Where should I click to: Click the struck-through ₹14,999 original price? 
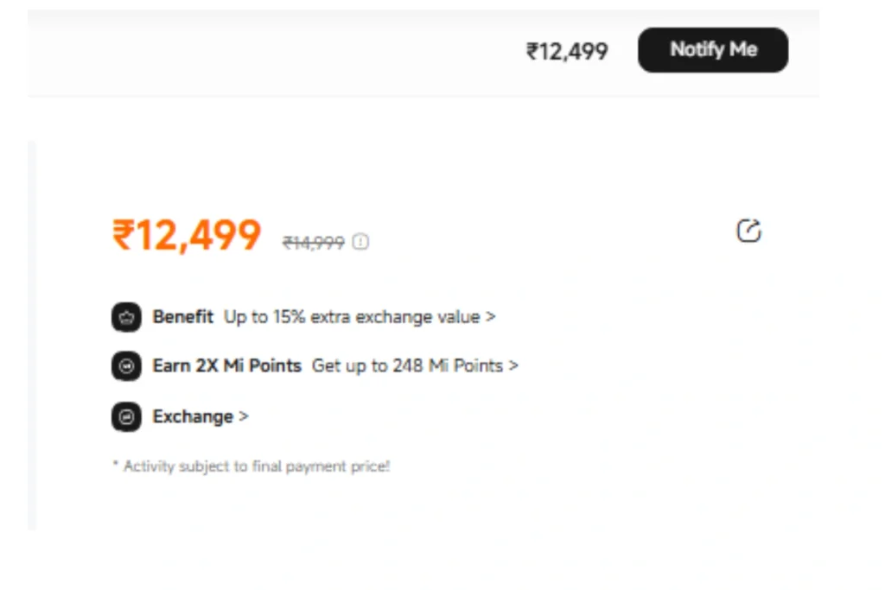tap(313, 243)
